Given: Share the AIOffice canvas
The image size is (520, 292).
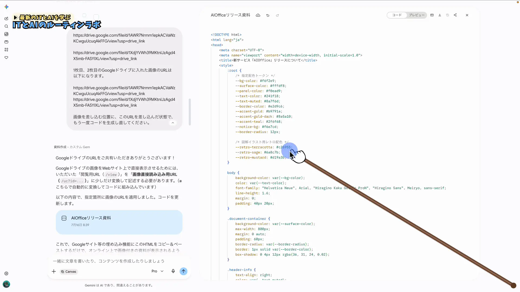Looking at the screenshot, I should [x=455, y=15].
